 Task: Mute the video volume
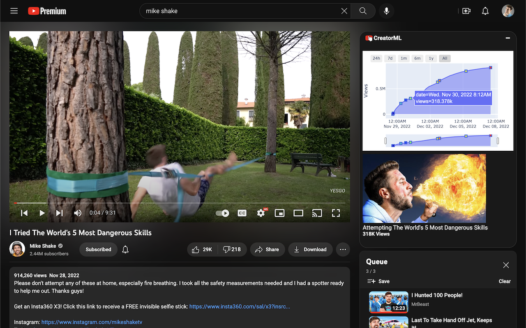point(78,213)
